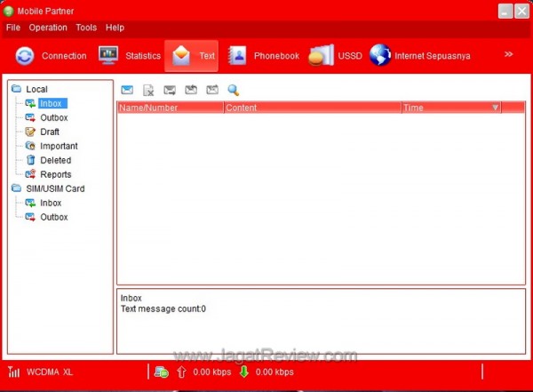
Task: Click the delete message toolbar icon
Action: (148, 90)
